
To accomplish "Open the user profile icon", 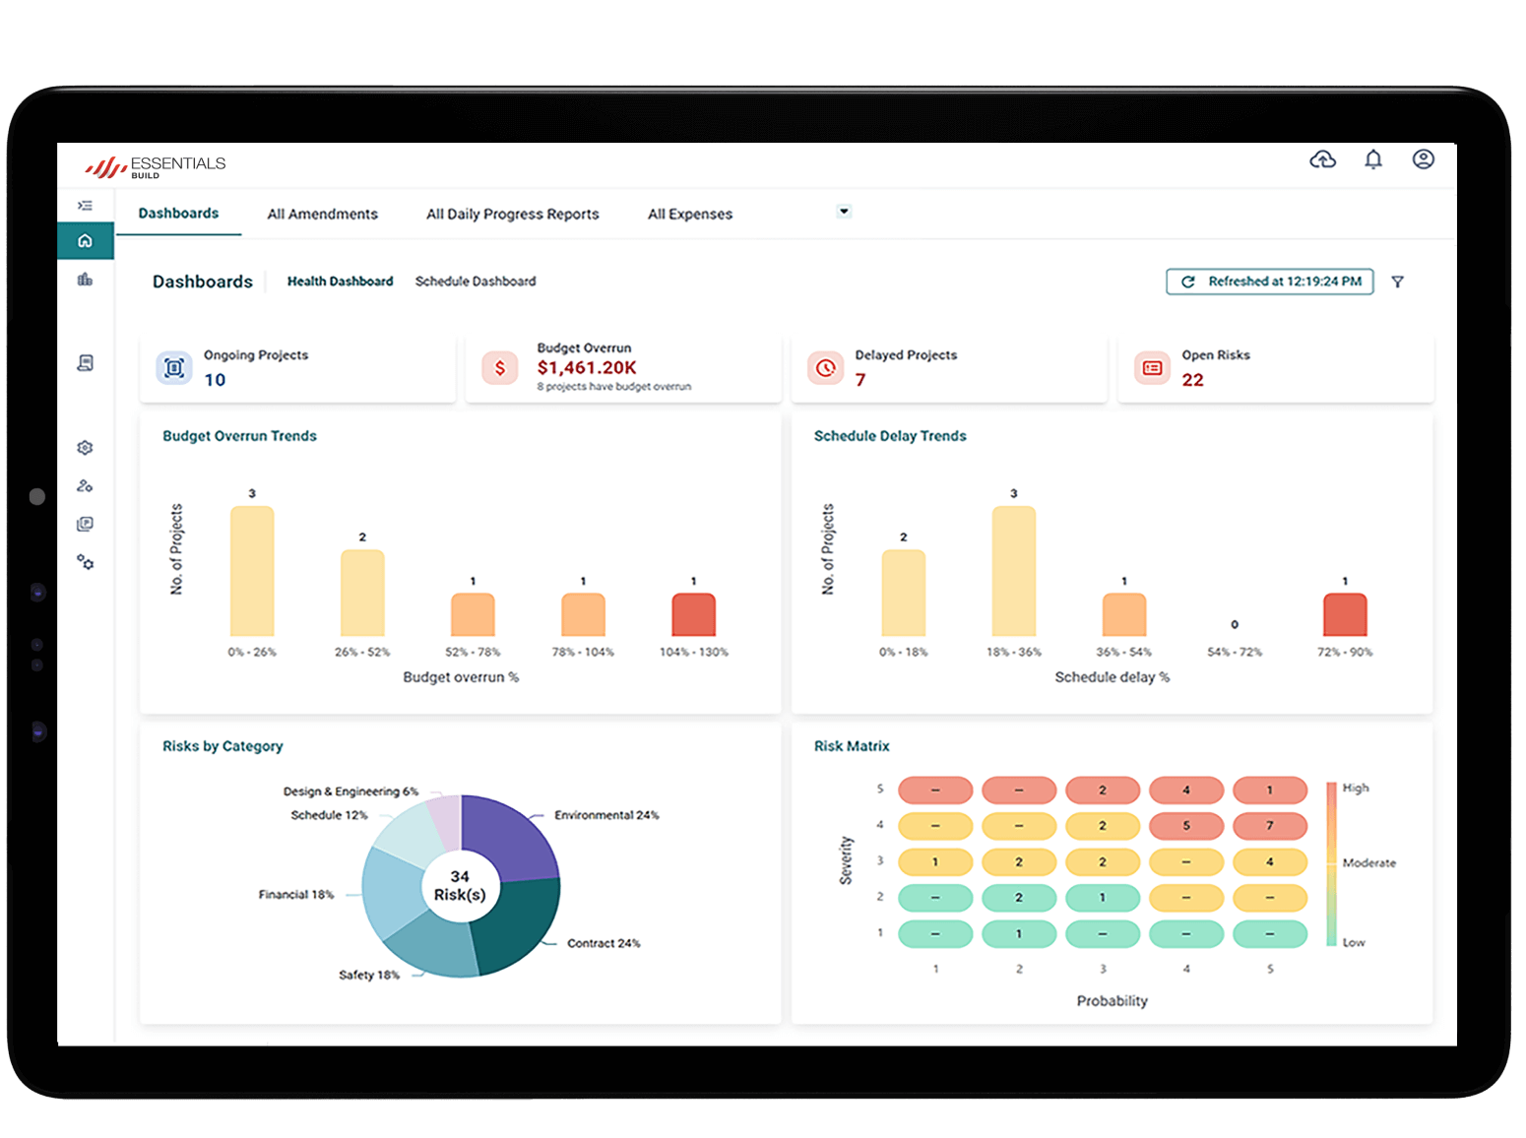I will (x=1423, y=159).
